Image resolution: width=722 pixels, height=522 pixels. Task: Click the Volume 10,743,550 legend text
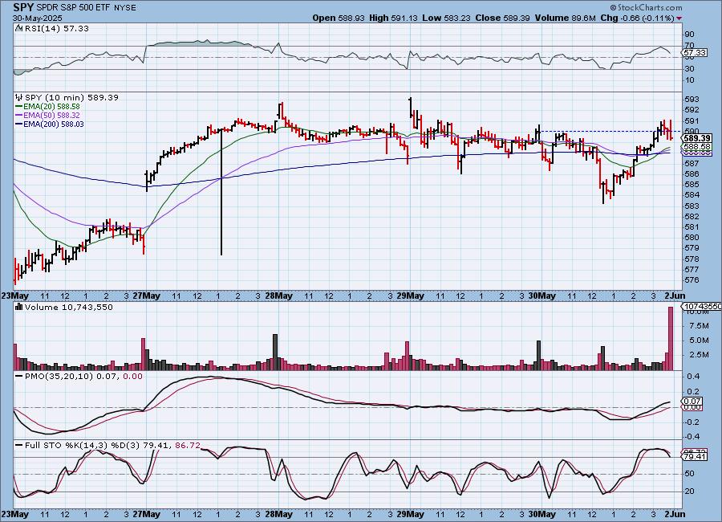69,307
